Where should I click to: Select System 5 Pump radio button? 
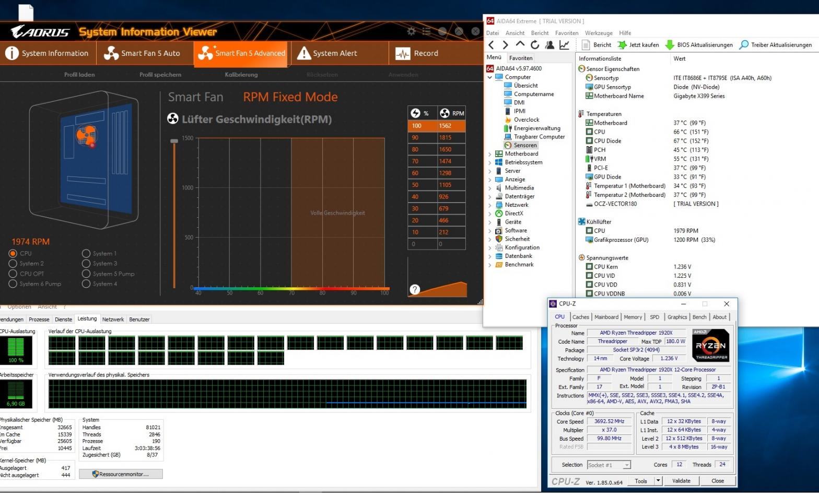point(86,274)
